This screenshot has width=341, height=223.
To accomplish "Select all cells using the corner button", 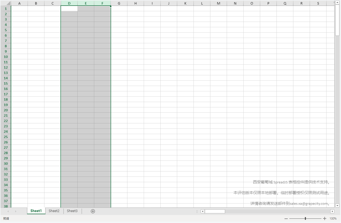I will click(5, 3).
